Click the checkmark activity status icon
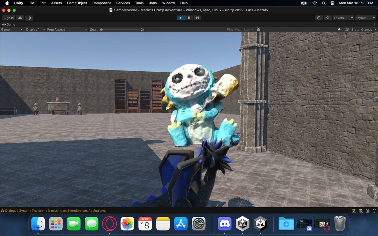Screen dimensions: 378x236 click(374, 211)
